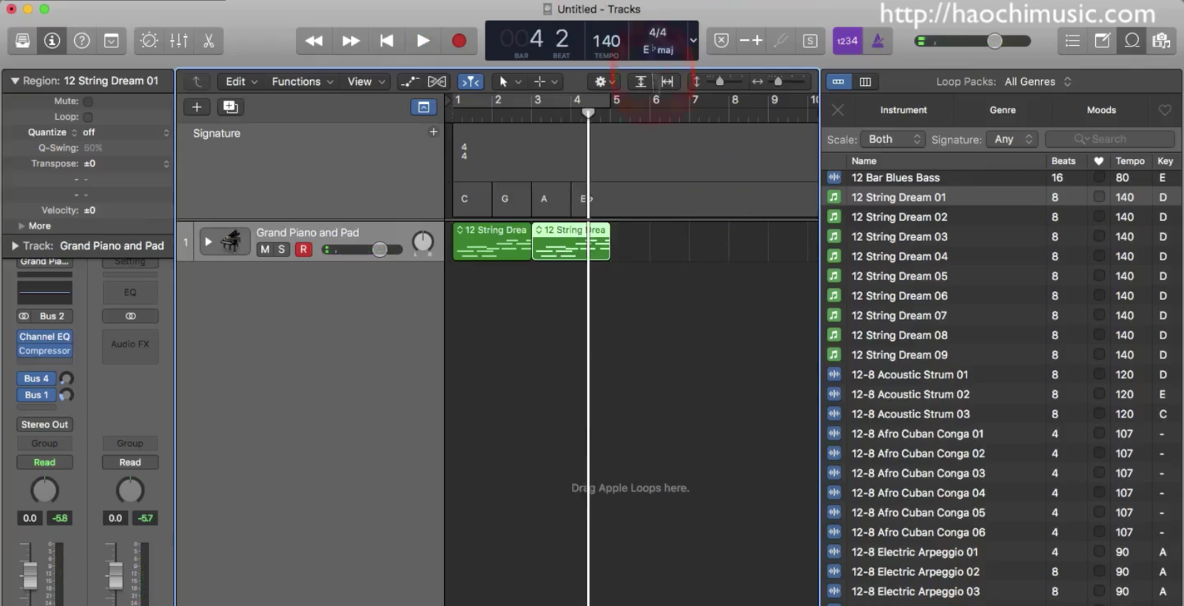
Task: Open the gear settings menu in toolbar
Action: [x=605, y=81]
